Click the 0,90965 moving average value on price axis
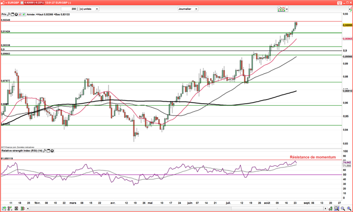The width and height of the screenshot is (353, 212). coord(347,39)
